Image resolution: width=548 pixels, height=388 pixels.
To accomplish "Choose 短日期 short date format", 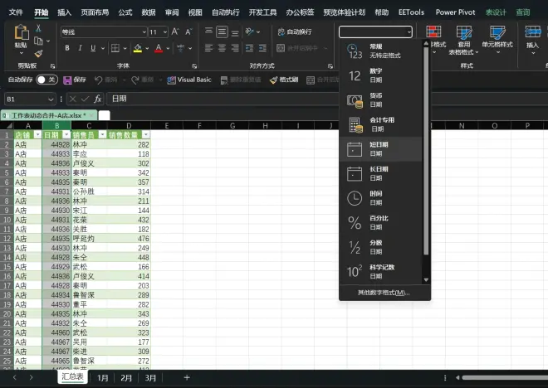I will (x=380, y=149).
